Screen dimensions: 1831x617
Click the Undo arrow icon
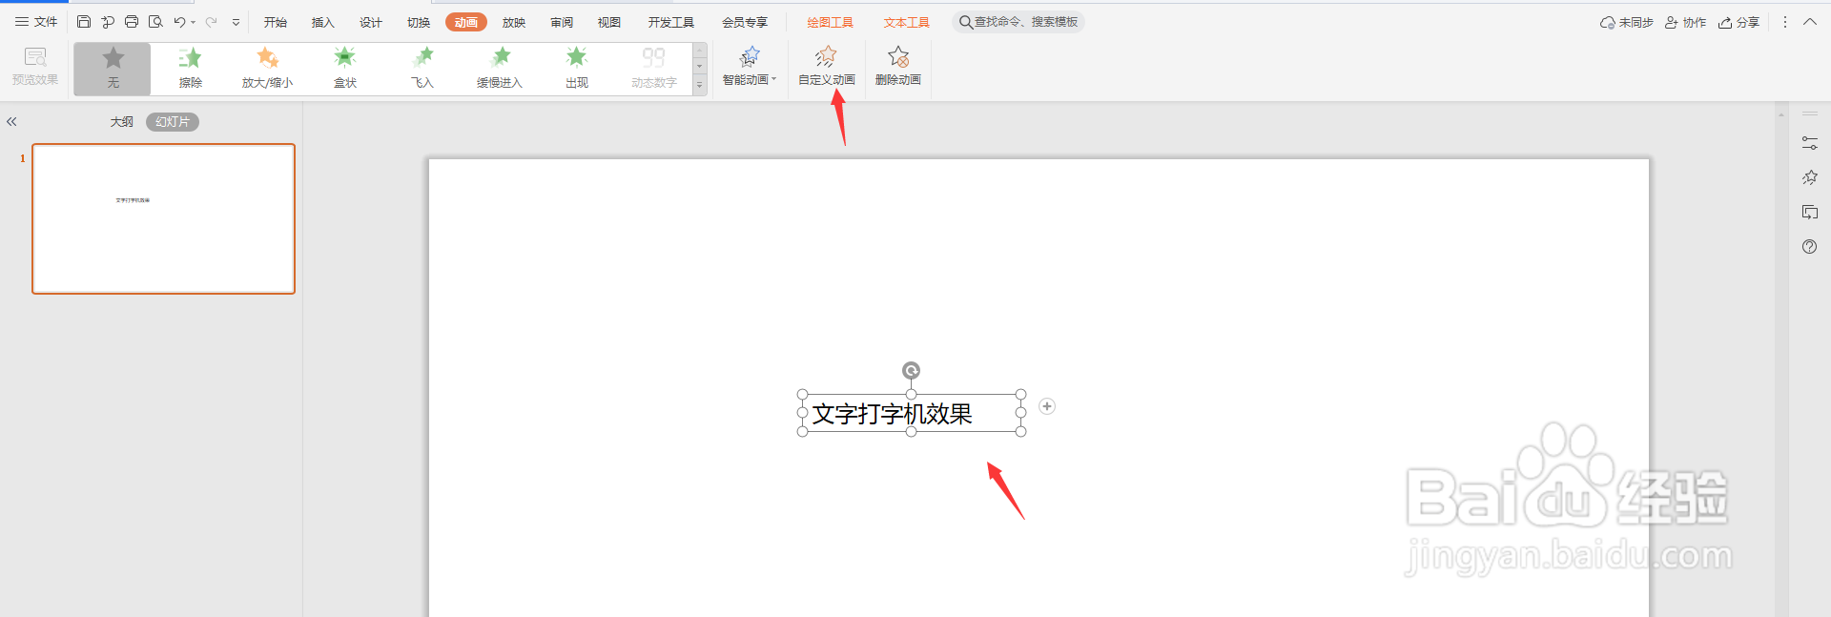[x=179, y=22]
